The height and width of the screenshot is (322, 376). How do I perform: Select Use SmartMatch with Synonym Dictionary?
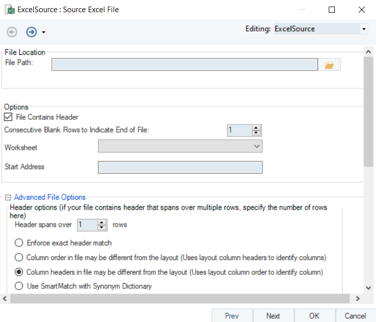(x=19, y=286)
